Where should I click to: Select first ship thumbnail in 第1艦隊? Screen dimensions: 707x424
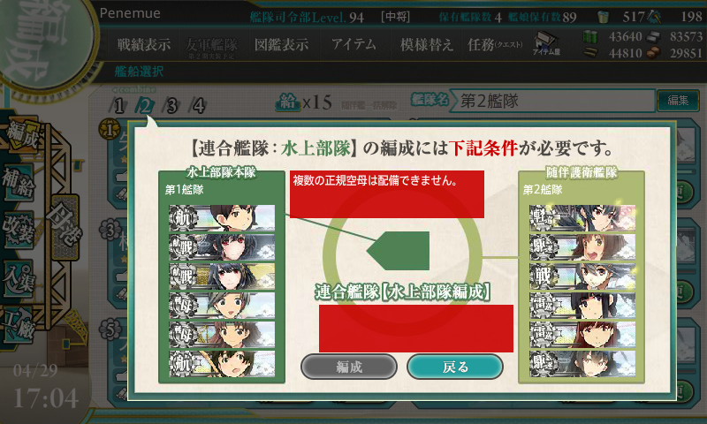pos(222,218)
